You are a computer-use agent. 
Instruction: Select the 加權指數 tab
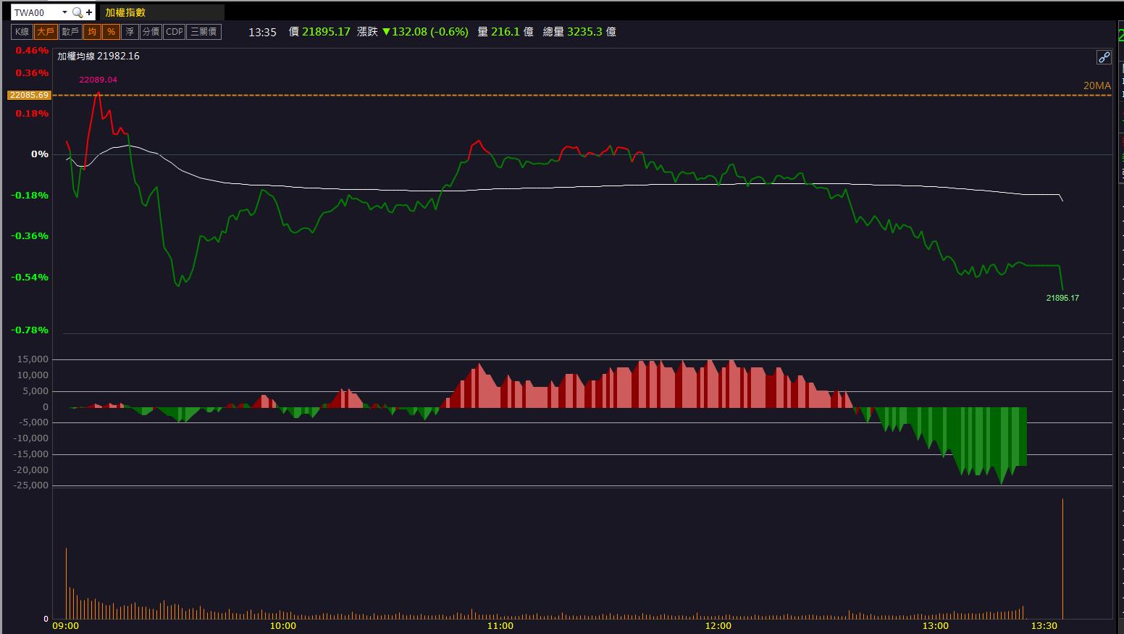125,12
